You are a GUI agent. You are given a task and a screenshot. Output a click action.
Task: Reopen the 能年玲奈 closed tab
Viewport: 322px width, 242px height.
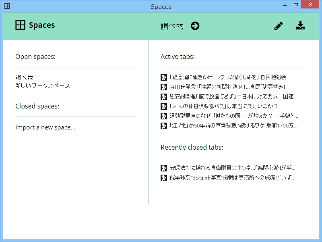click(x=233, y=177)
